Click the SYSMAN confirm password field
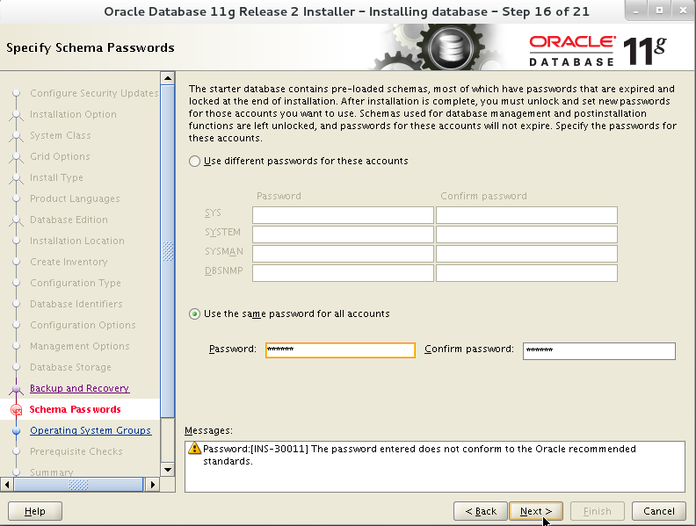Screen dimensions: 696x526 point(526,254)
